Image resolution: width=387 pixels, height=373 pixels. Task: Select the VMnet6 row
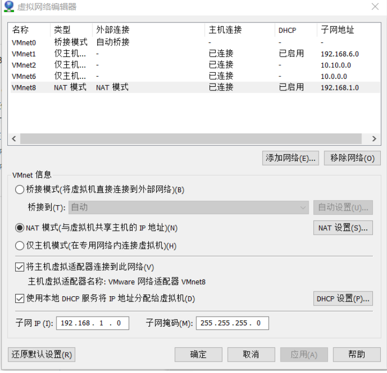pos(195,76)
